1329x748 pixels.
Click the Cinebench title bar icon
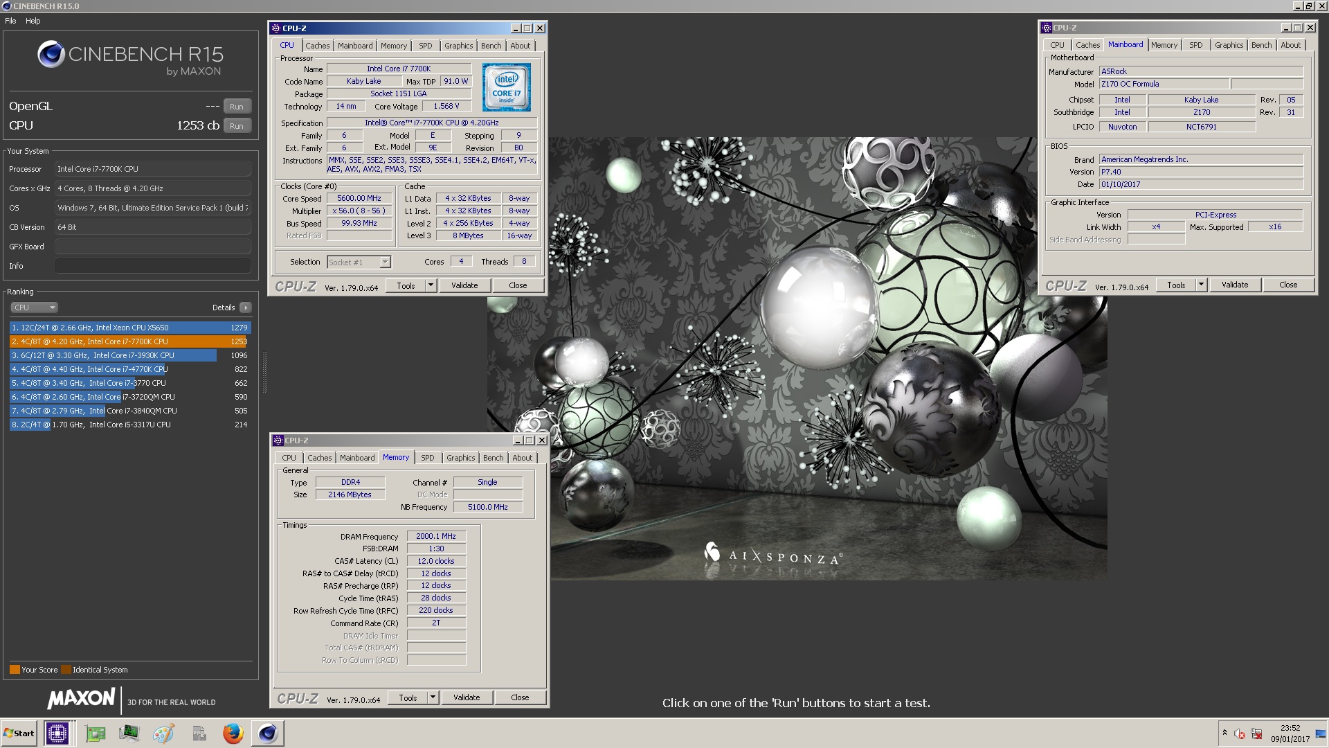(6, 6)
